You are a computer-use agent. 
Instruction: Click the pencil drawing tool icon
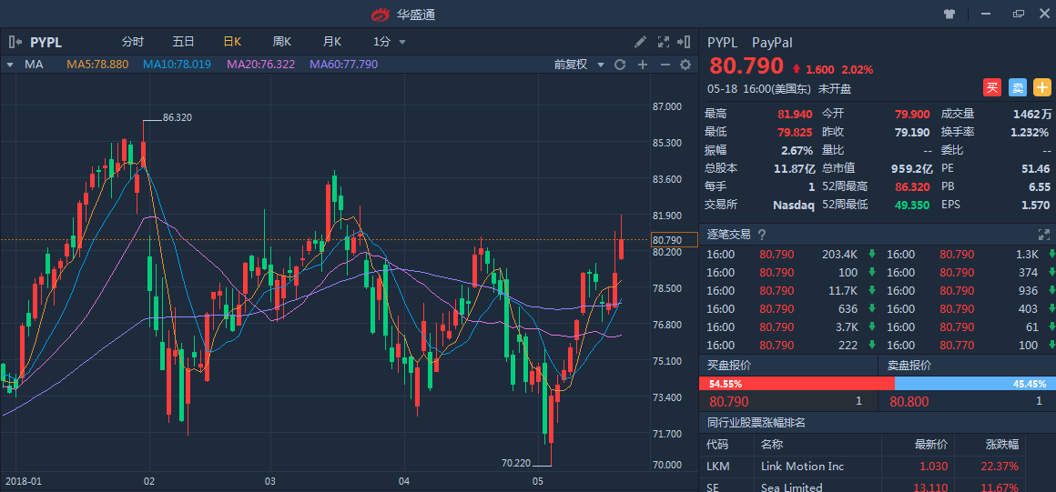tap(641, 42)
